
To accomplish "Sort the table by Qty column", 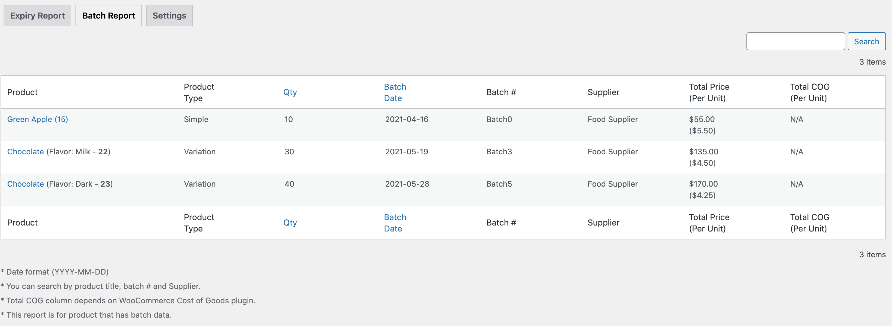I will coord(290,92).
